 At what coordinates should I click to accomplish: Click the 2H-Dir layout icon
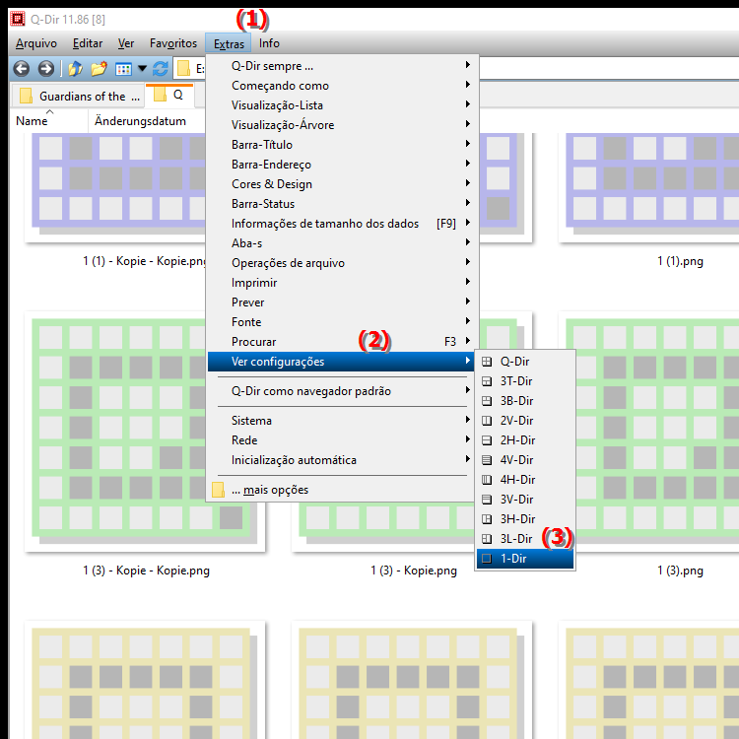(487, 440)
